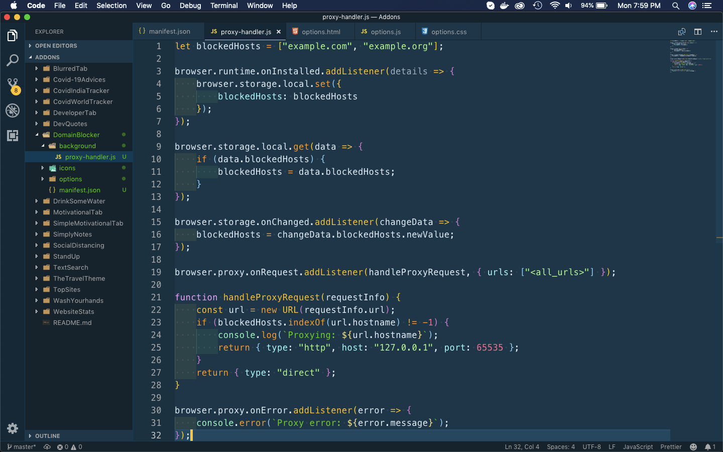Click Spaces: 4 indentation setting

point(561,447)
